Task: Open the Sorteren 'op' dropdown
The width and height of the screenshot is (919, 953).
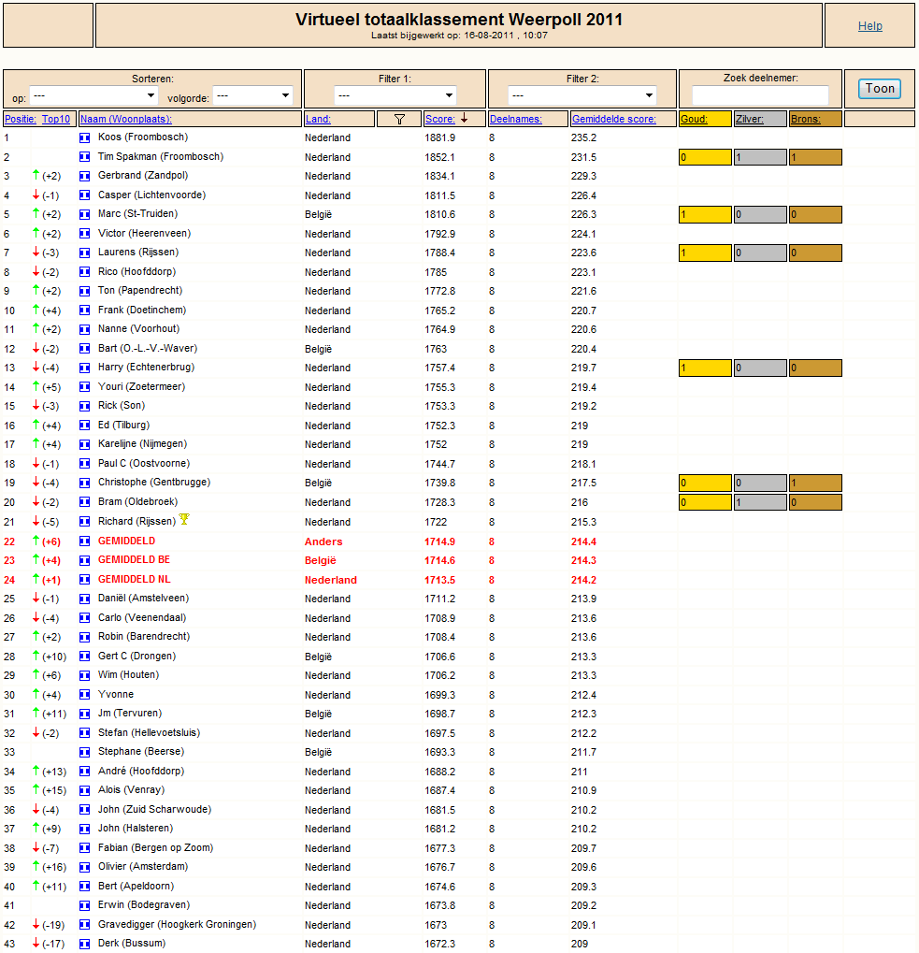Action: coord(93,95)
